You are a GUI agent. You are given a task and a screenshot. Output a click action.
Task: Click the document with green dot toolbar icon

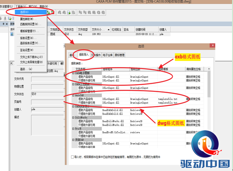tap(69, 12)
